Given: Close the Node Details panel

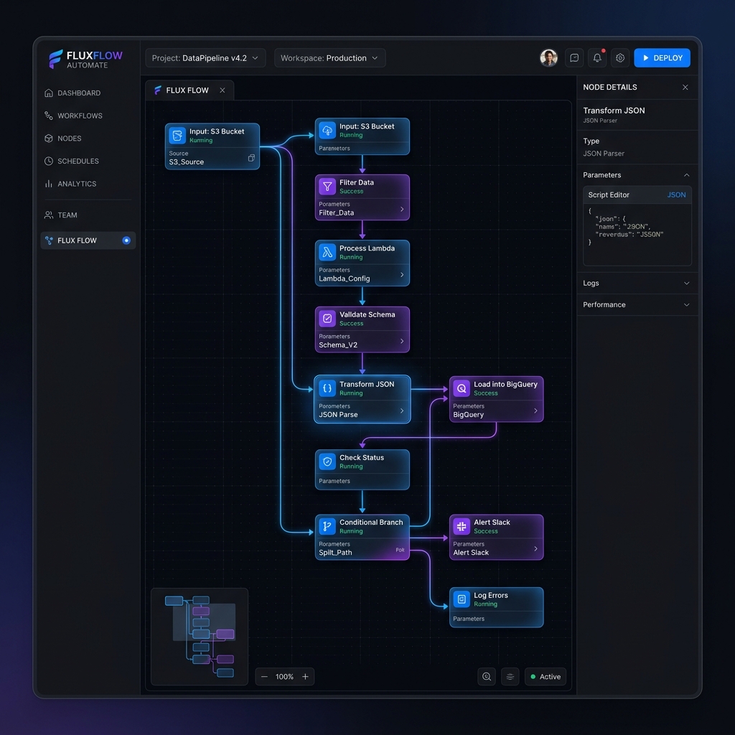Looking at the screenshot, I should tap(685, 88).
